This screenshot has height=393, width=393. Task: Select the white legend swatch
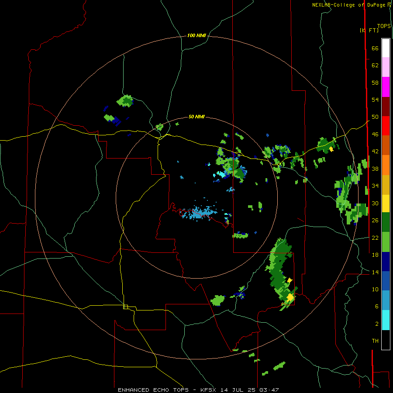tap(386, 48)
